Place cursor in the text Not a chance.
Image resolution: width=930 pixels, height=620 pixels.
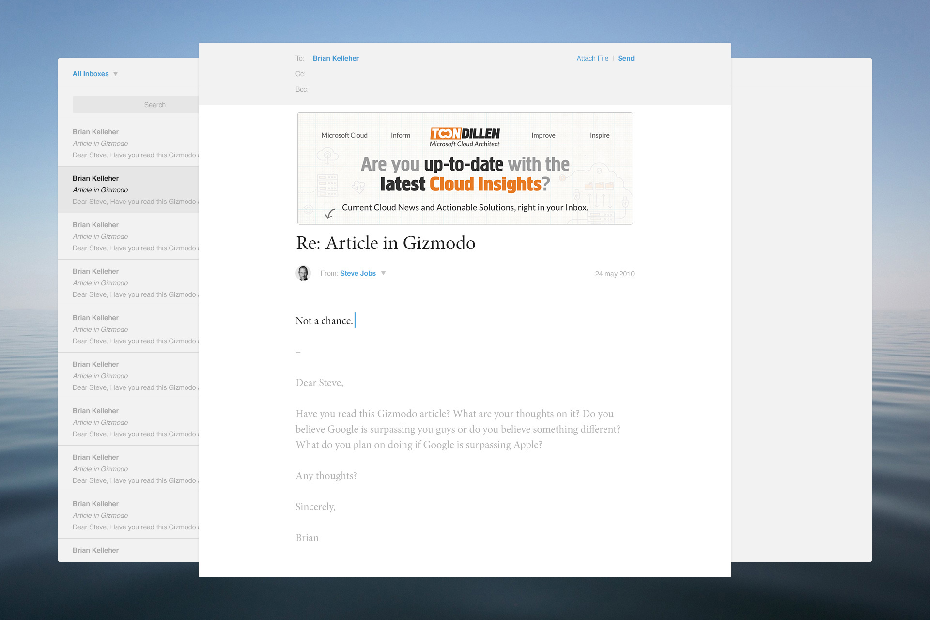[x=324, y=321]
